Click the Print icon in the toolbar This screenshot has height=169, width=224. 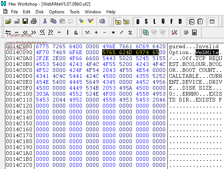point(33,21)
